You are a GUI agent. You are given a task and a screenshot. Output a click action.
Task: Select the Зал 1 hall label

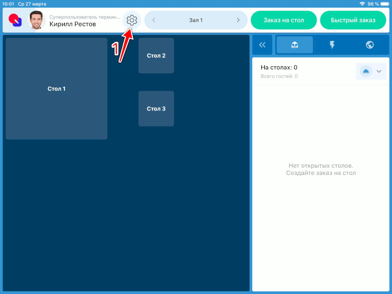(x=196, y=20)
